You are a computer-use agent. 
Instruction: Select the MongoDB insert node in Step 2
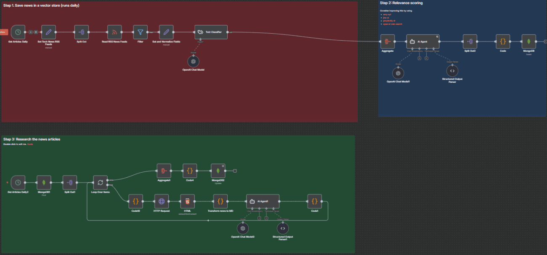click(x=528, y=42)
